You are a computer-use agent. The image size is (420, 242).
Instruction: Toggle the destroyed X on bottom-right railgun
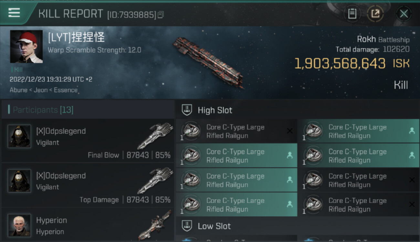[412, 204]
